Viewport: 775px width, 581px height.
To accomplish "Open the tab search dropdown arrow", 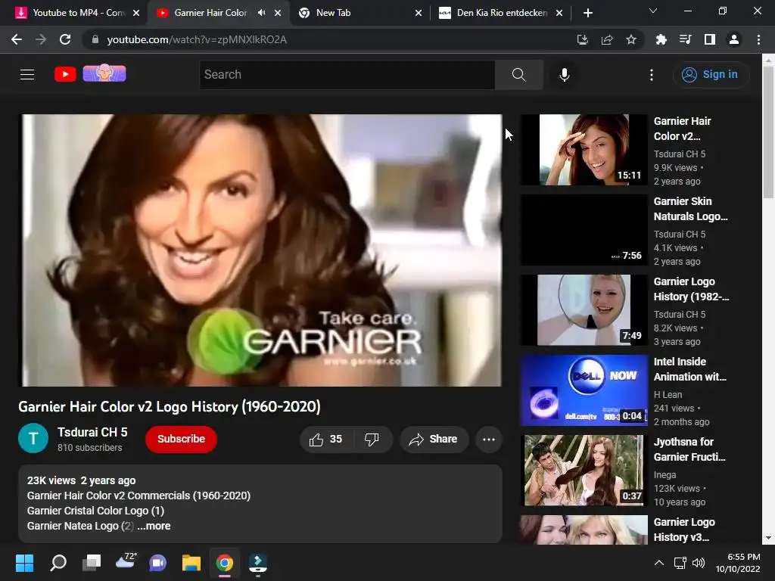I will (x=653, y=11).
